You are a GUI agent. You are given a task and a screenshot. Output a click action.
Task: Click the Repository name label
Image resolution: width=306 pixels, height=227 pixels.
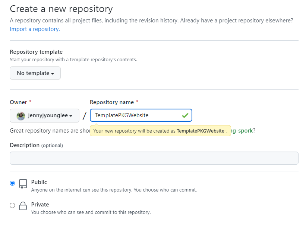click(x=111, y=102)
